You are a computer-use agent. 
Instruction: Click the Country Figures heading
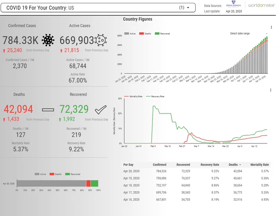click(x=138, y=19)
